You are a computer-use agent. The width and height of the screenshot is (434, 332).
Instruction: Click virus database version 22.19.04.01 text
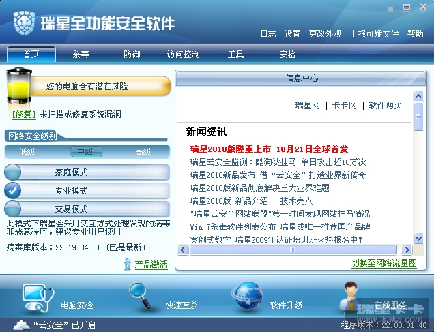(x=78, y=247)
